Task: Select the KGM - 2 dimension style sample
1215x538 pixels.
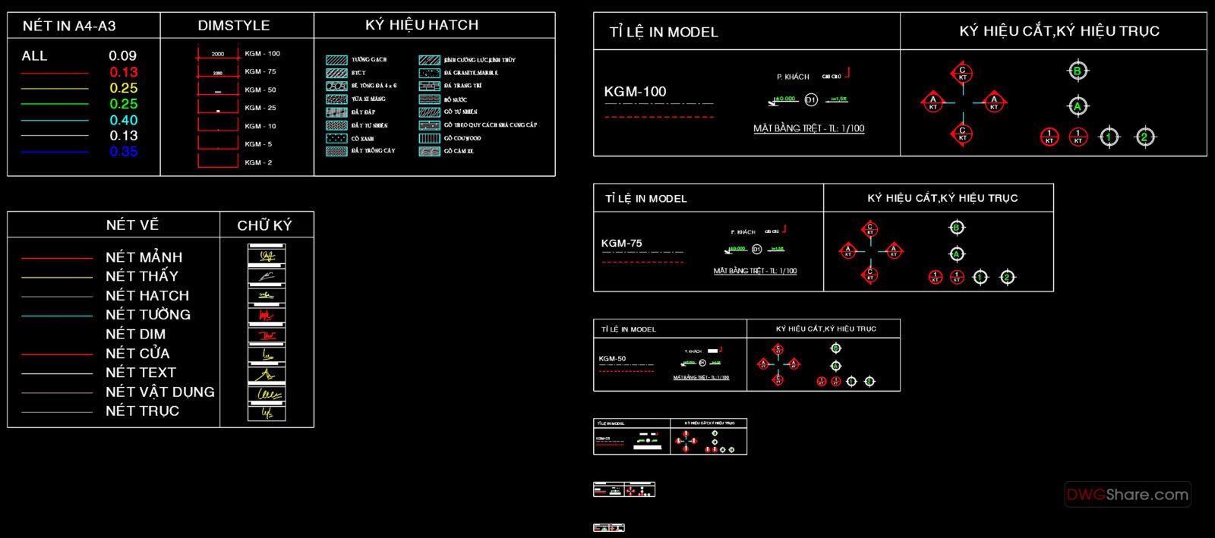Action: (x=219, y=162)
